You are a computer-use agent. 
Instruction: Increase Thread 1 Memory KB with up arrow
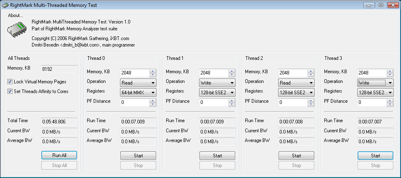pos(232,71)
